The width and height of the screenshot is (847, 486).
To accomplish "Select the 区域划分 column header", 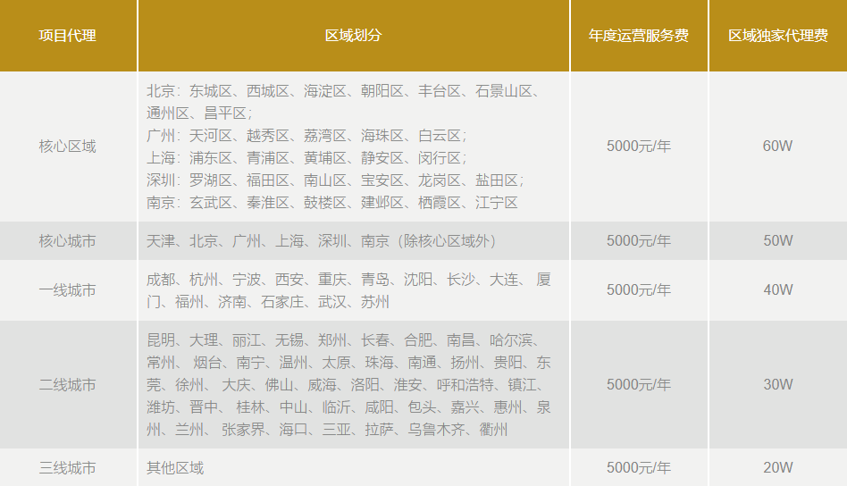I will pos(353,36).
